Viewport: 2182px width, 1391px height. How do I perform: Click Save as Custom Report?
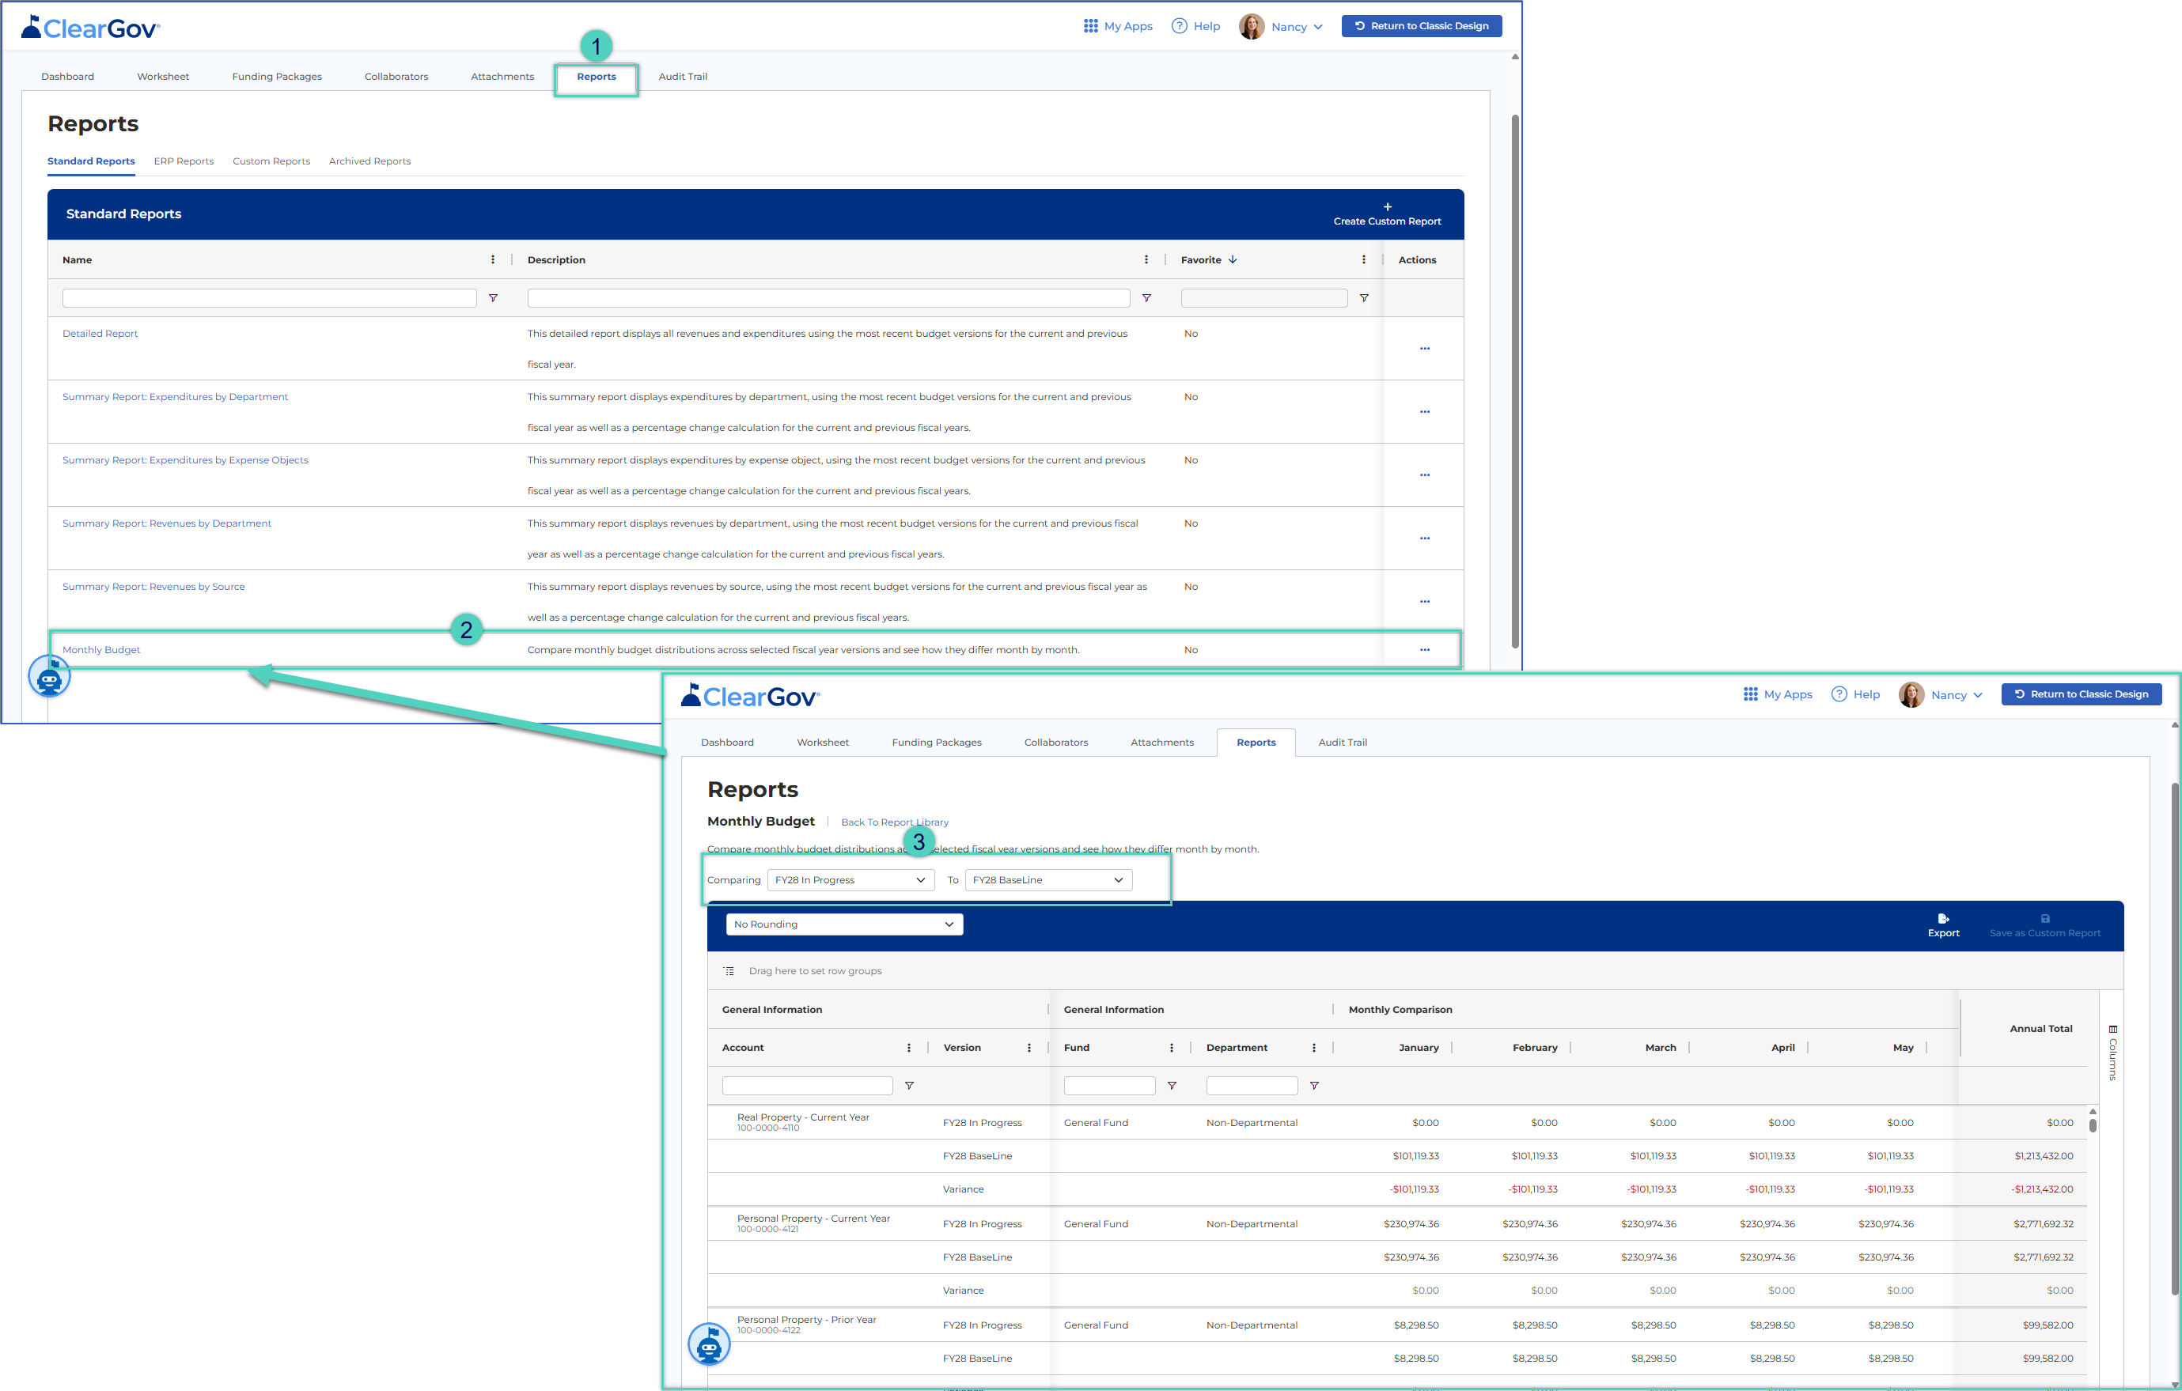2044,925
